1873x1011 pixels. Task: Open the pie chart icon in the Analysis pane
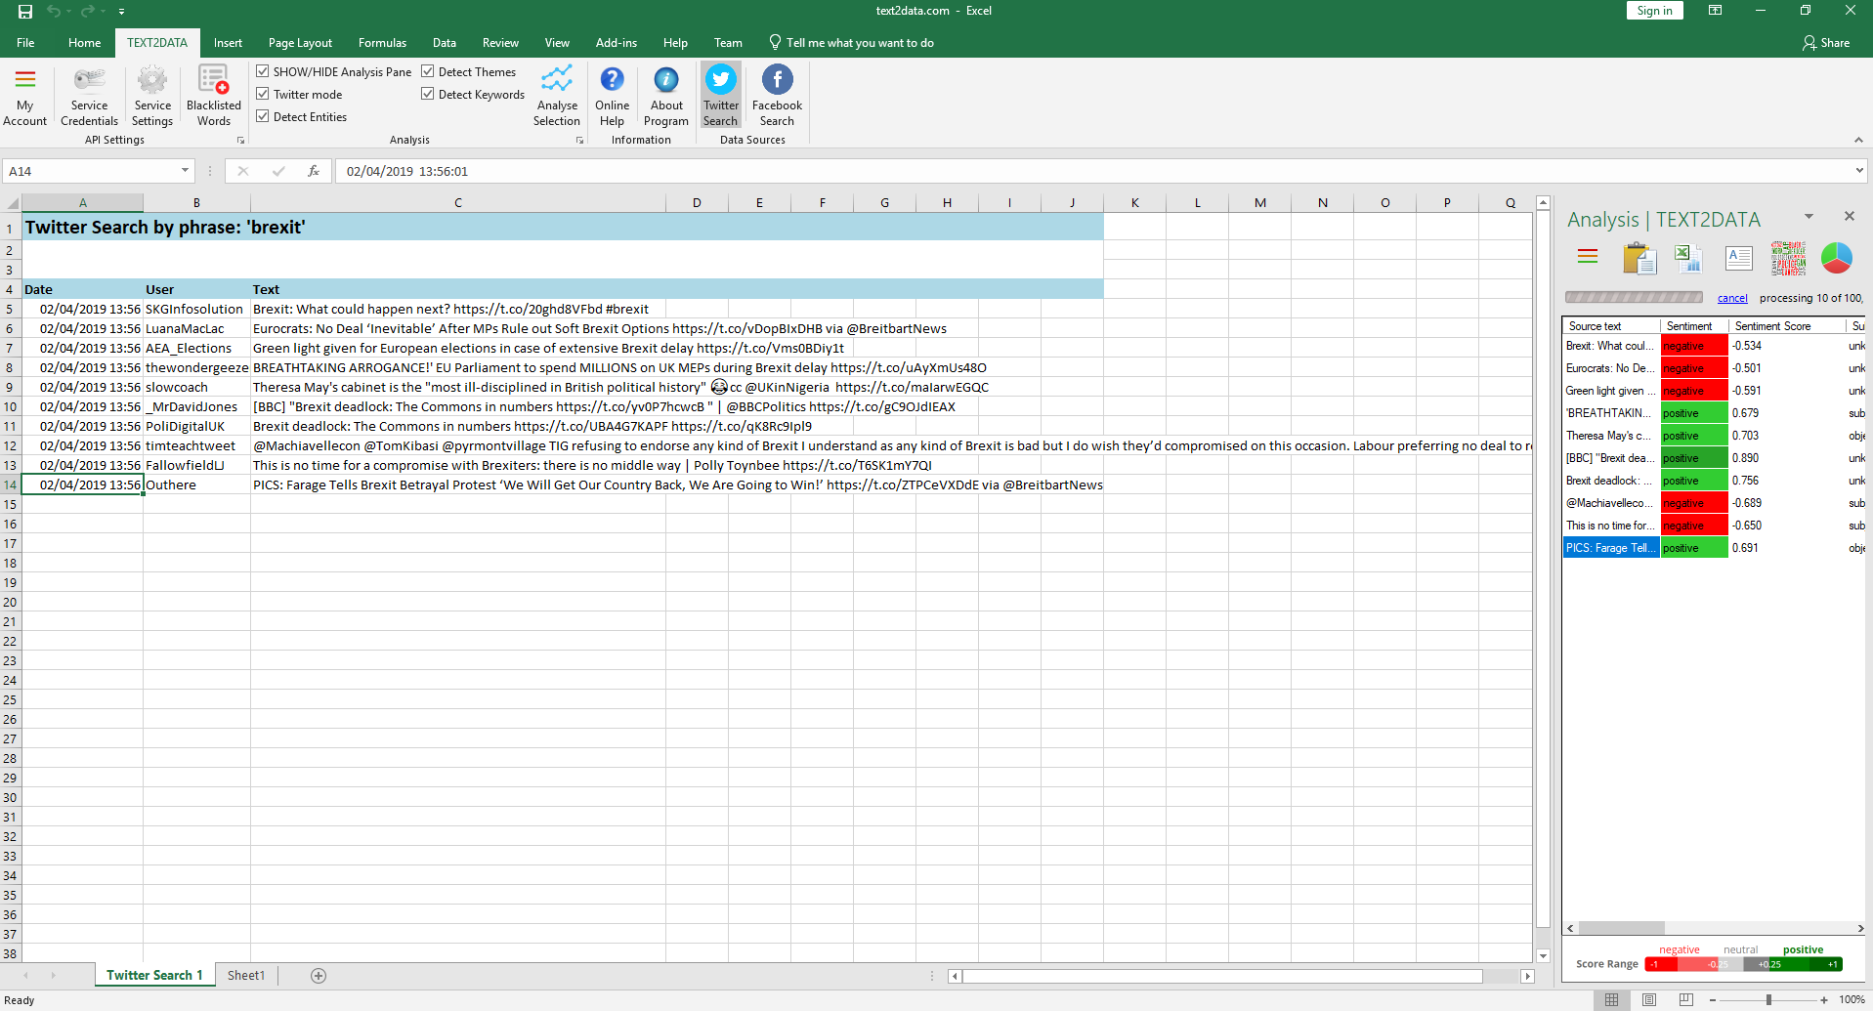1837,258
